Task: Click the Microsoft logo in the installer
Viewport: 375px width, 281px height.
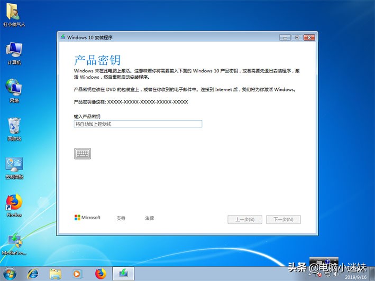Action: (87, 218)
